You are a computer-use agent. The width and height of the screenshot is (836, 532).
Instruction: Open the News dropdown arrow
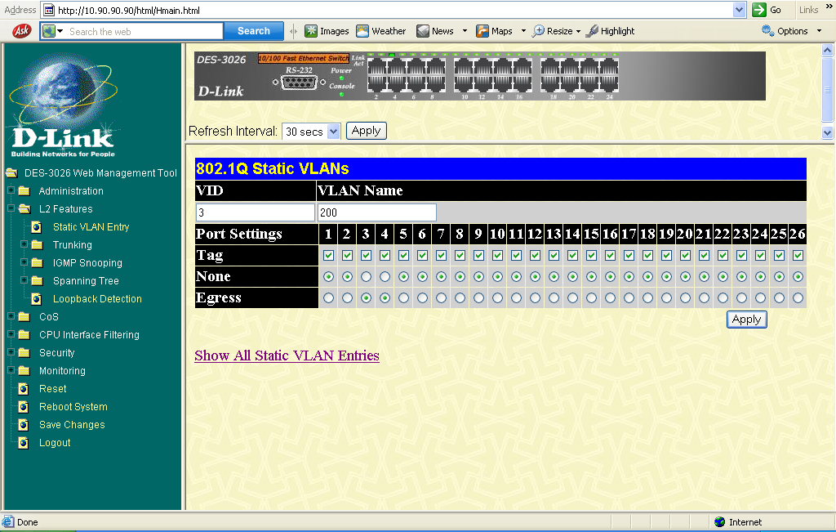465,31
